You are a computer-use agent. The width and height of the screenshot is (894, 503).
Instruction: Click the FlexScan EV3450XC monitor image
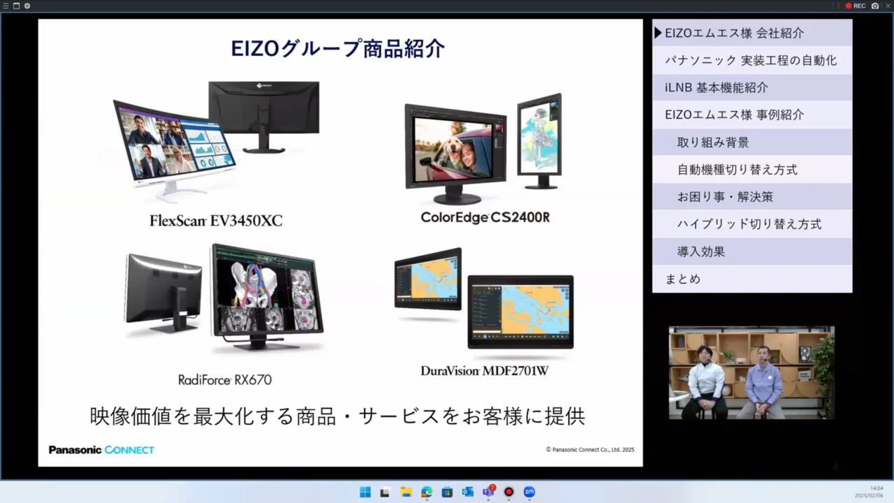tap(217, 141)
